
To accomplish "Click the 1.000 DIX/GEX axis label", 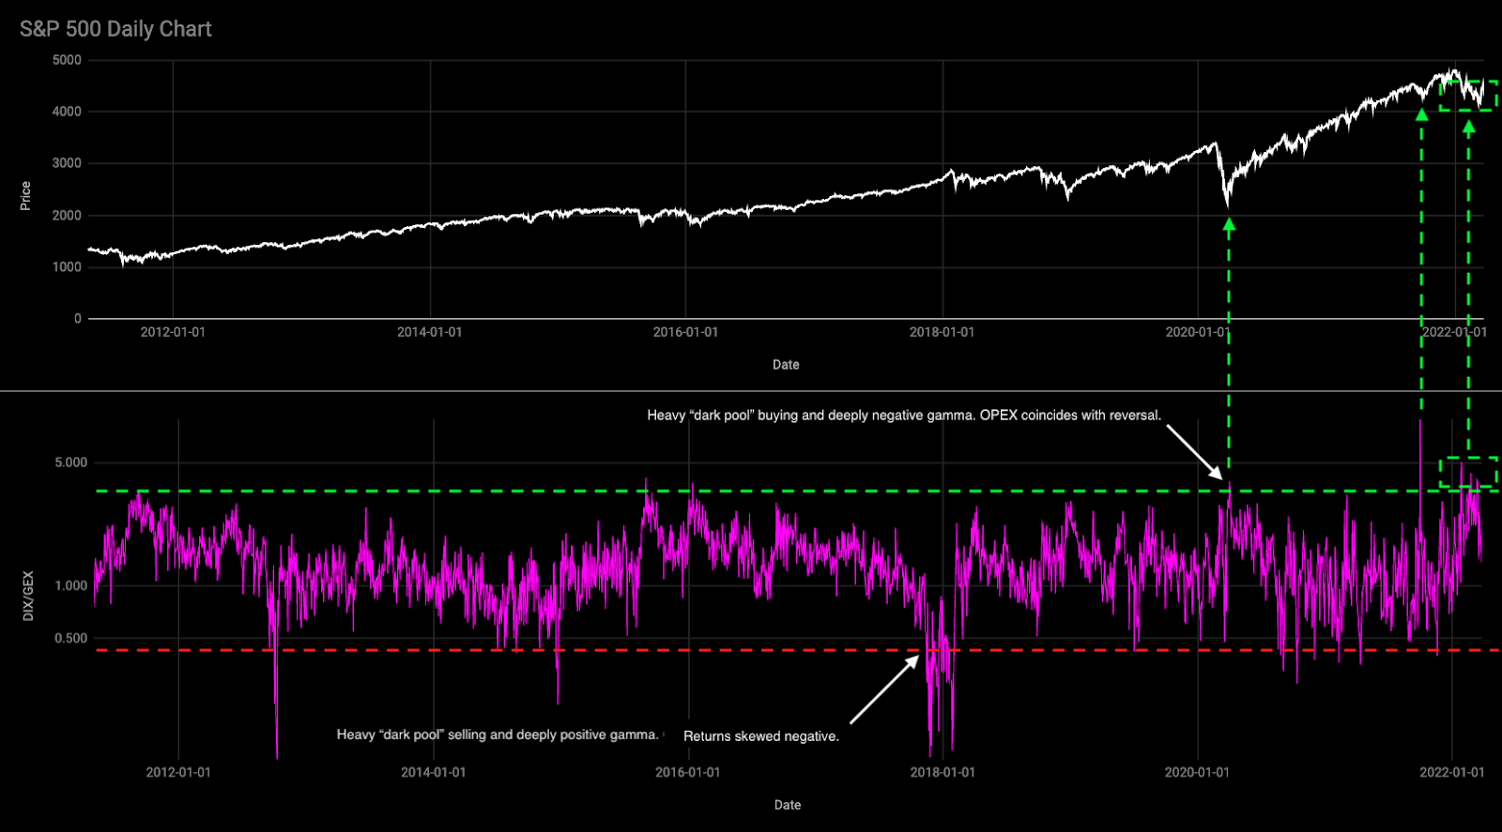I will point(70,585).
